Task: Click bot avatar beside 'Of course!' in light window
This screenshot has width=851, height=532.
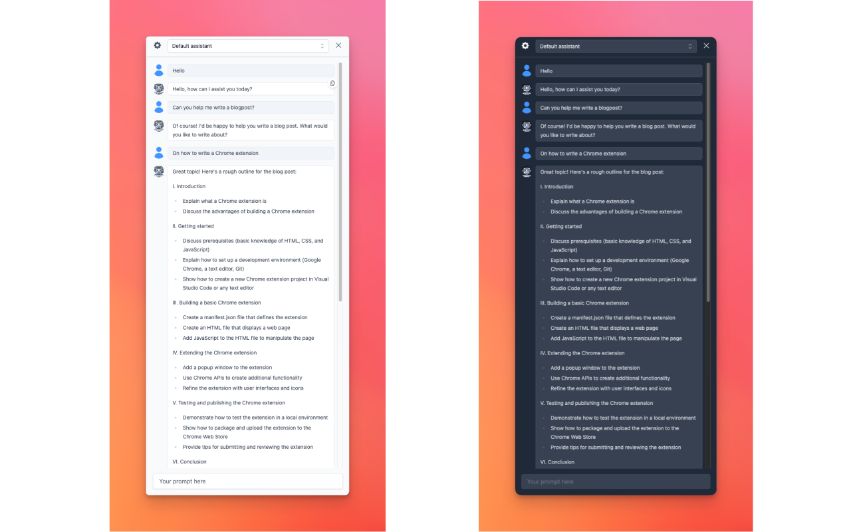Action: click(159, 126)
